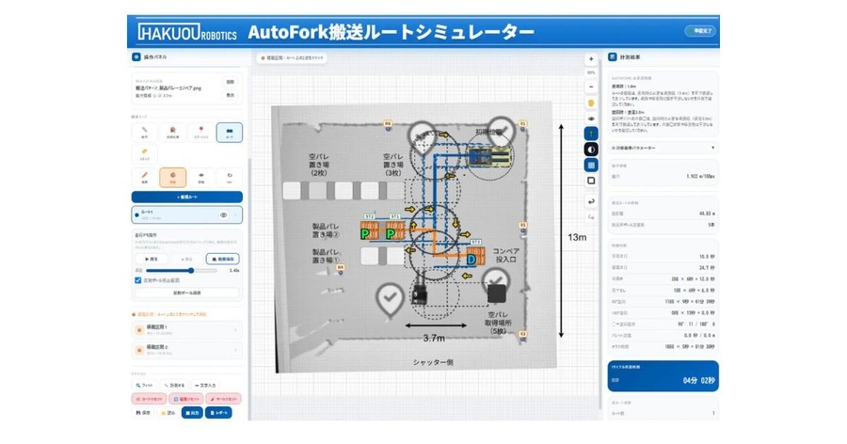Image resolution: width=847 pixels, height=444 pixels.
Task: Select the initial position mode tile
Action: pyautogui.click(x=173, y=133)
